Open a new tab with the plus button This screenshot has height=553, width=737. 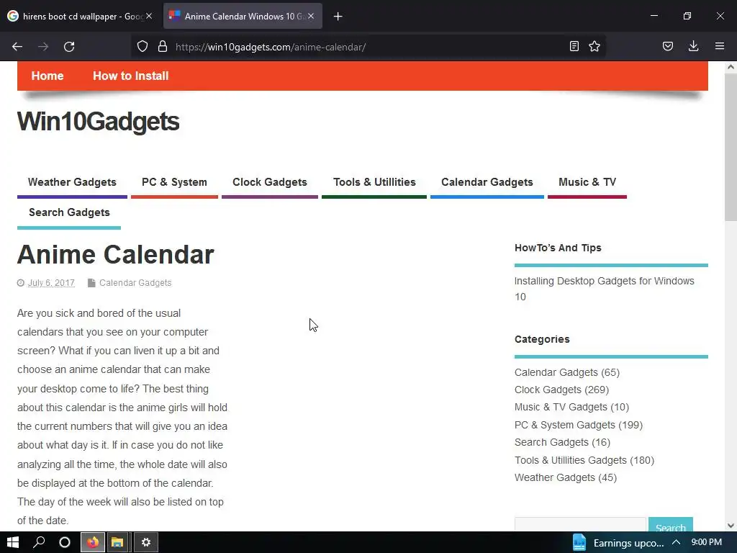pos(338,17)
